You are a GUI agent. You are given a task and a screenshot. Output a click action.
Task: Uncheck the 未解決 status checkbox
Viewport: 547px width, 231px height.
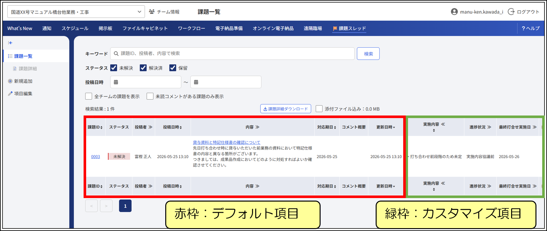point(114,68)
